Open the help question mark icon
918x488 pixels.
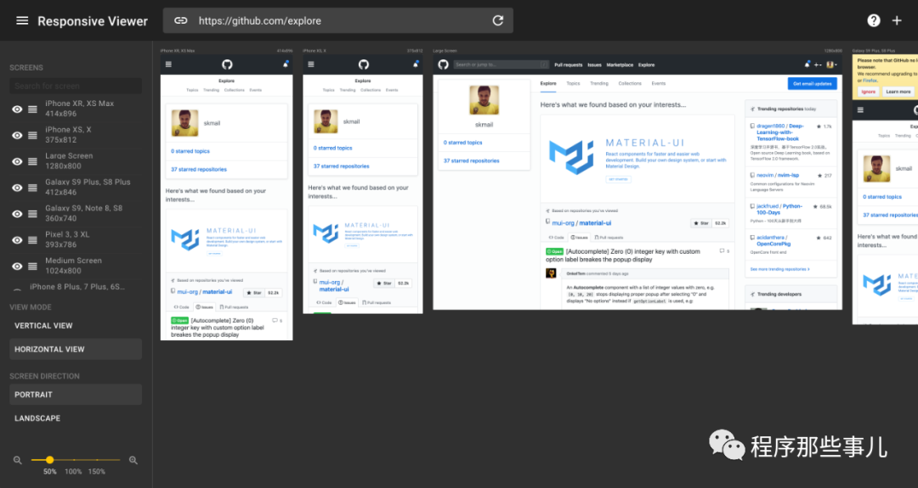click(x=874, y=20)
